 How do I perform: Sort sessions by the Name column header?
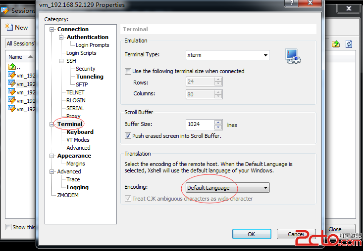click(20, 57)
